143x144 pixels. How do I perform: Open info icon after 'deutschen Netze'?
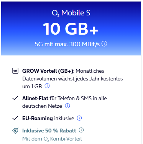[67, 106]
